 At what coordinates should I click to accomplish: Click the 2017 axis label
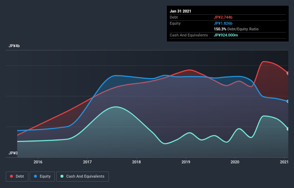87,162
